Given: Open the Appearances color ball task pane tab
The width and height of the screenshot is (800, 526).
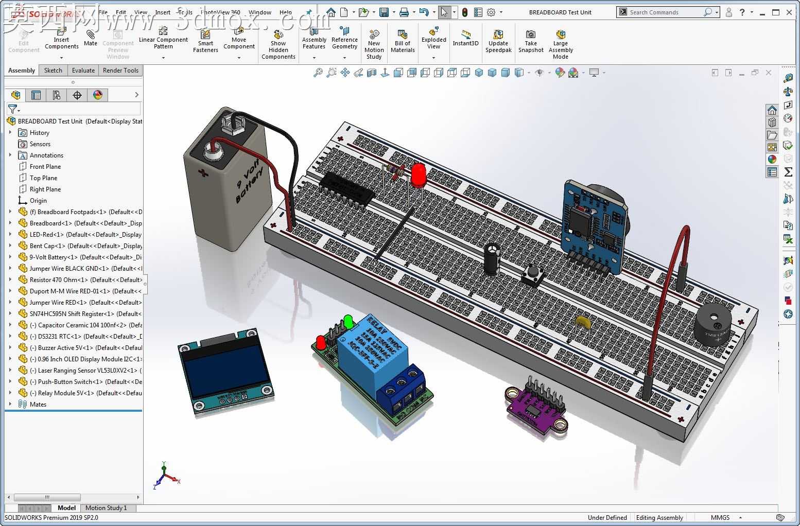Looking at the screenshot, I should click(x=772, y=160).
